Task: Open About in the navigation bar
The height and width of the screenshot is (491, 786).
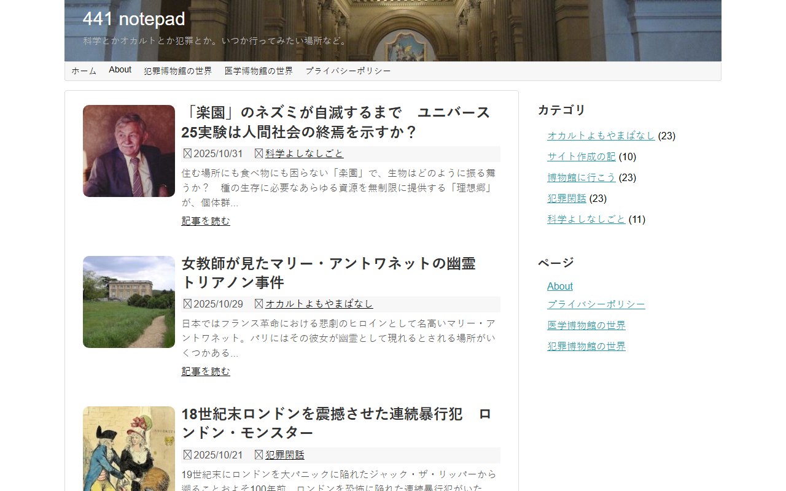Action: click(120, 70)
